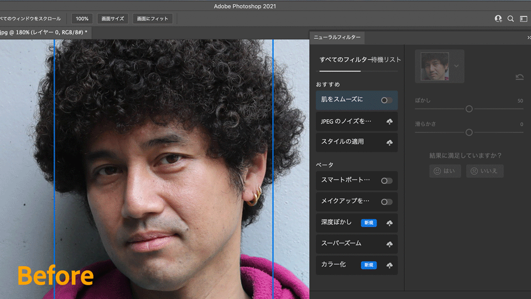Click the 画面にフィット button

point(153,19)
